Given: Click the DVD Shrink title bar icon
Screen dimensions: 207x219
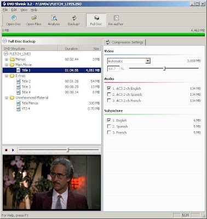Looking at the screenshot, I should (4, 4).
